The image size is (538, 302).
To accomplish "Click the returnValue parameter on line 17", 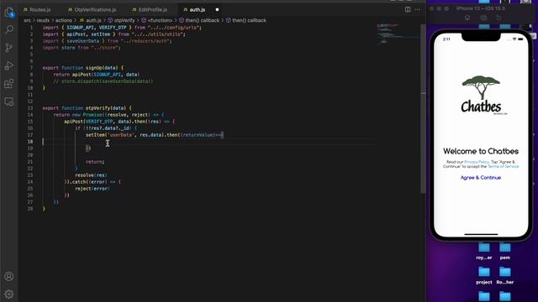I will click(198, 135).
